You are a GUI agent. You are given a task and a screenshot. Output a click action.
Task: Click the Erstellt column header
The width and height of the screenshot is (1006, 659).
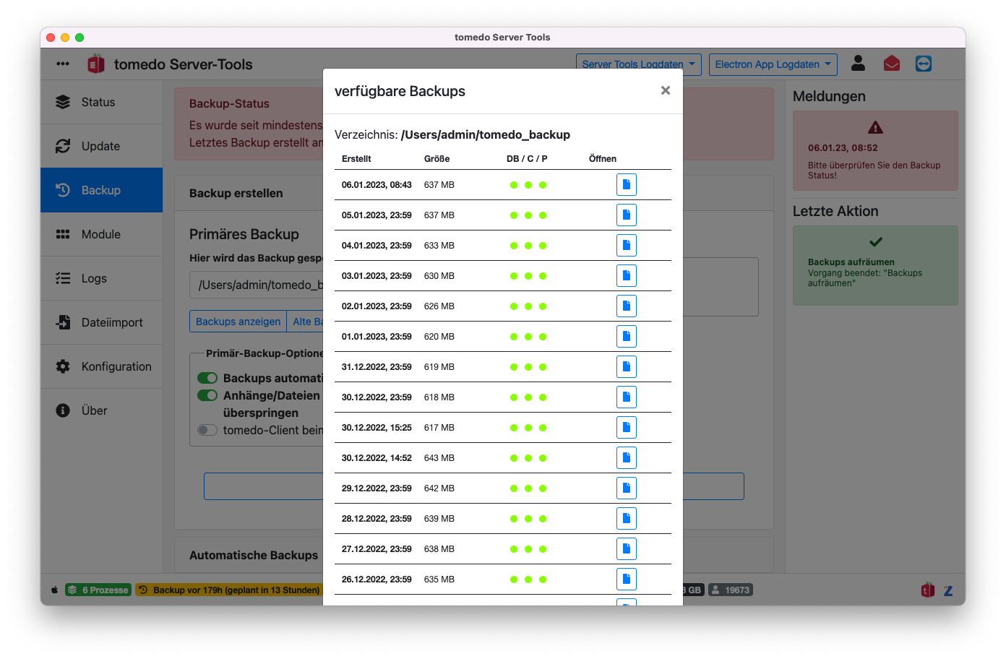click(356, 159)
